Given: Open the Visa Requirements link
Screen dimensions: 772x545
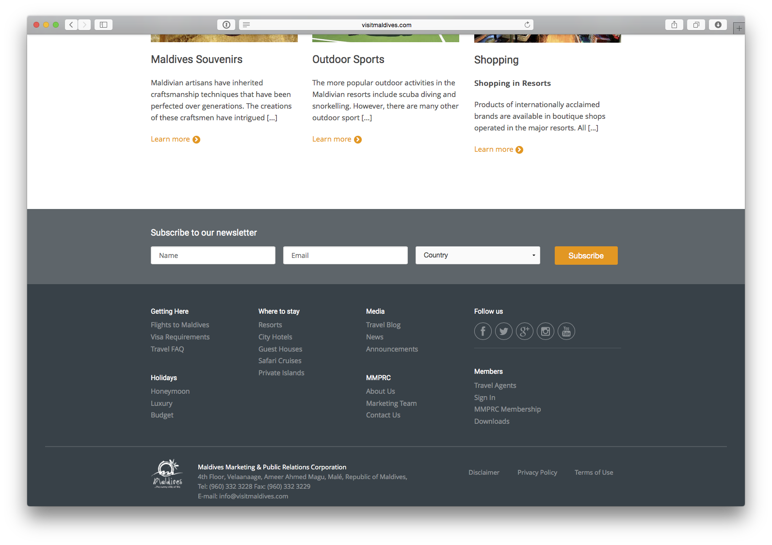Looking at the screenshot, I should coord(180,337).
